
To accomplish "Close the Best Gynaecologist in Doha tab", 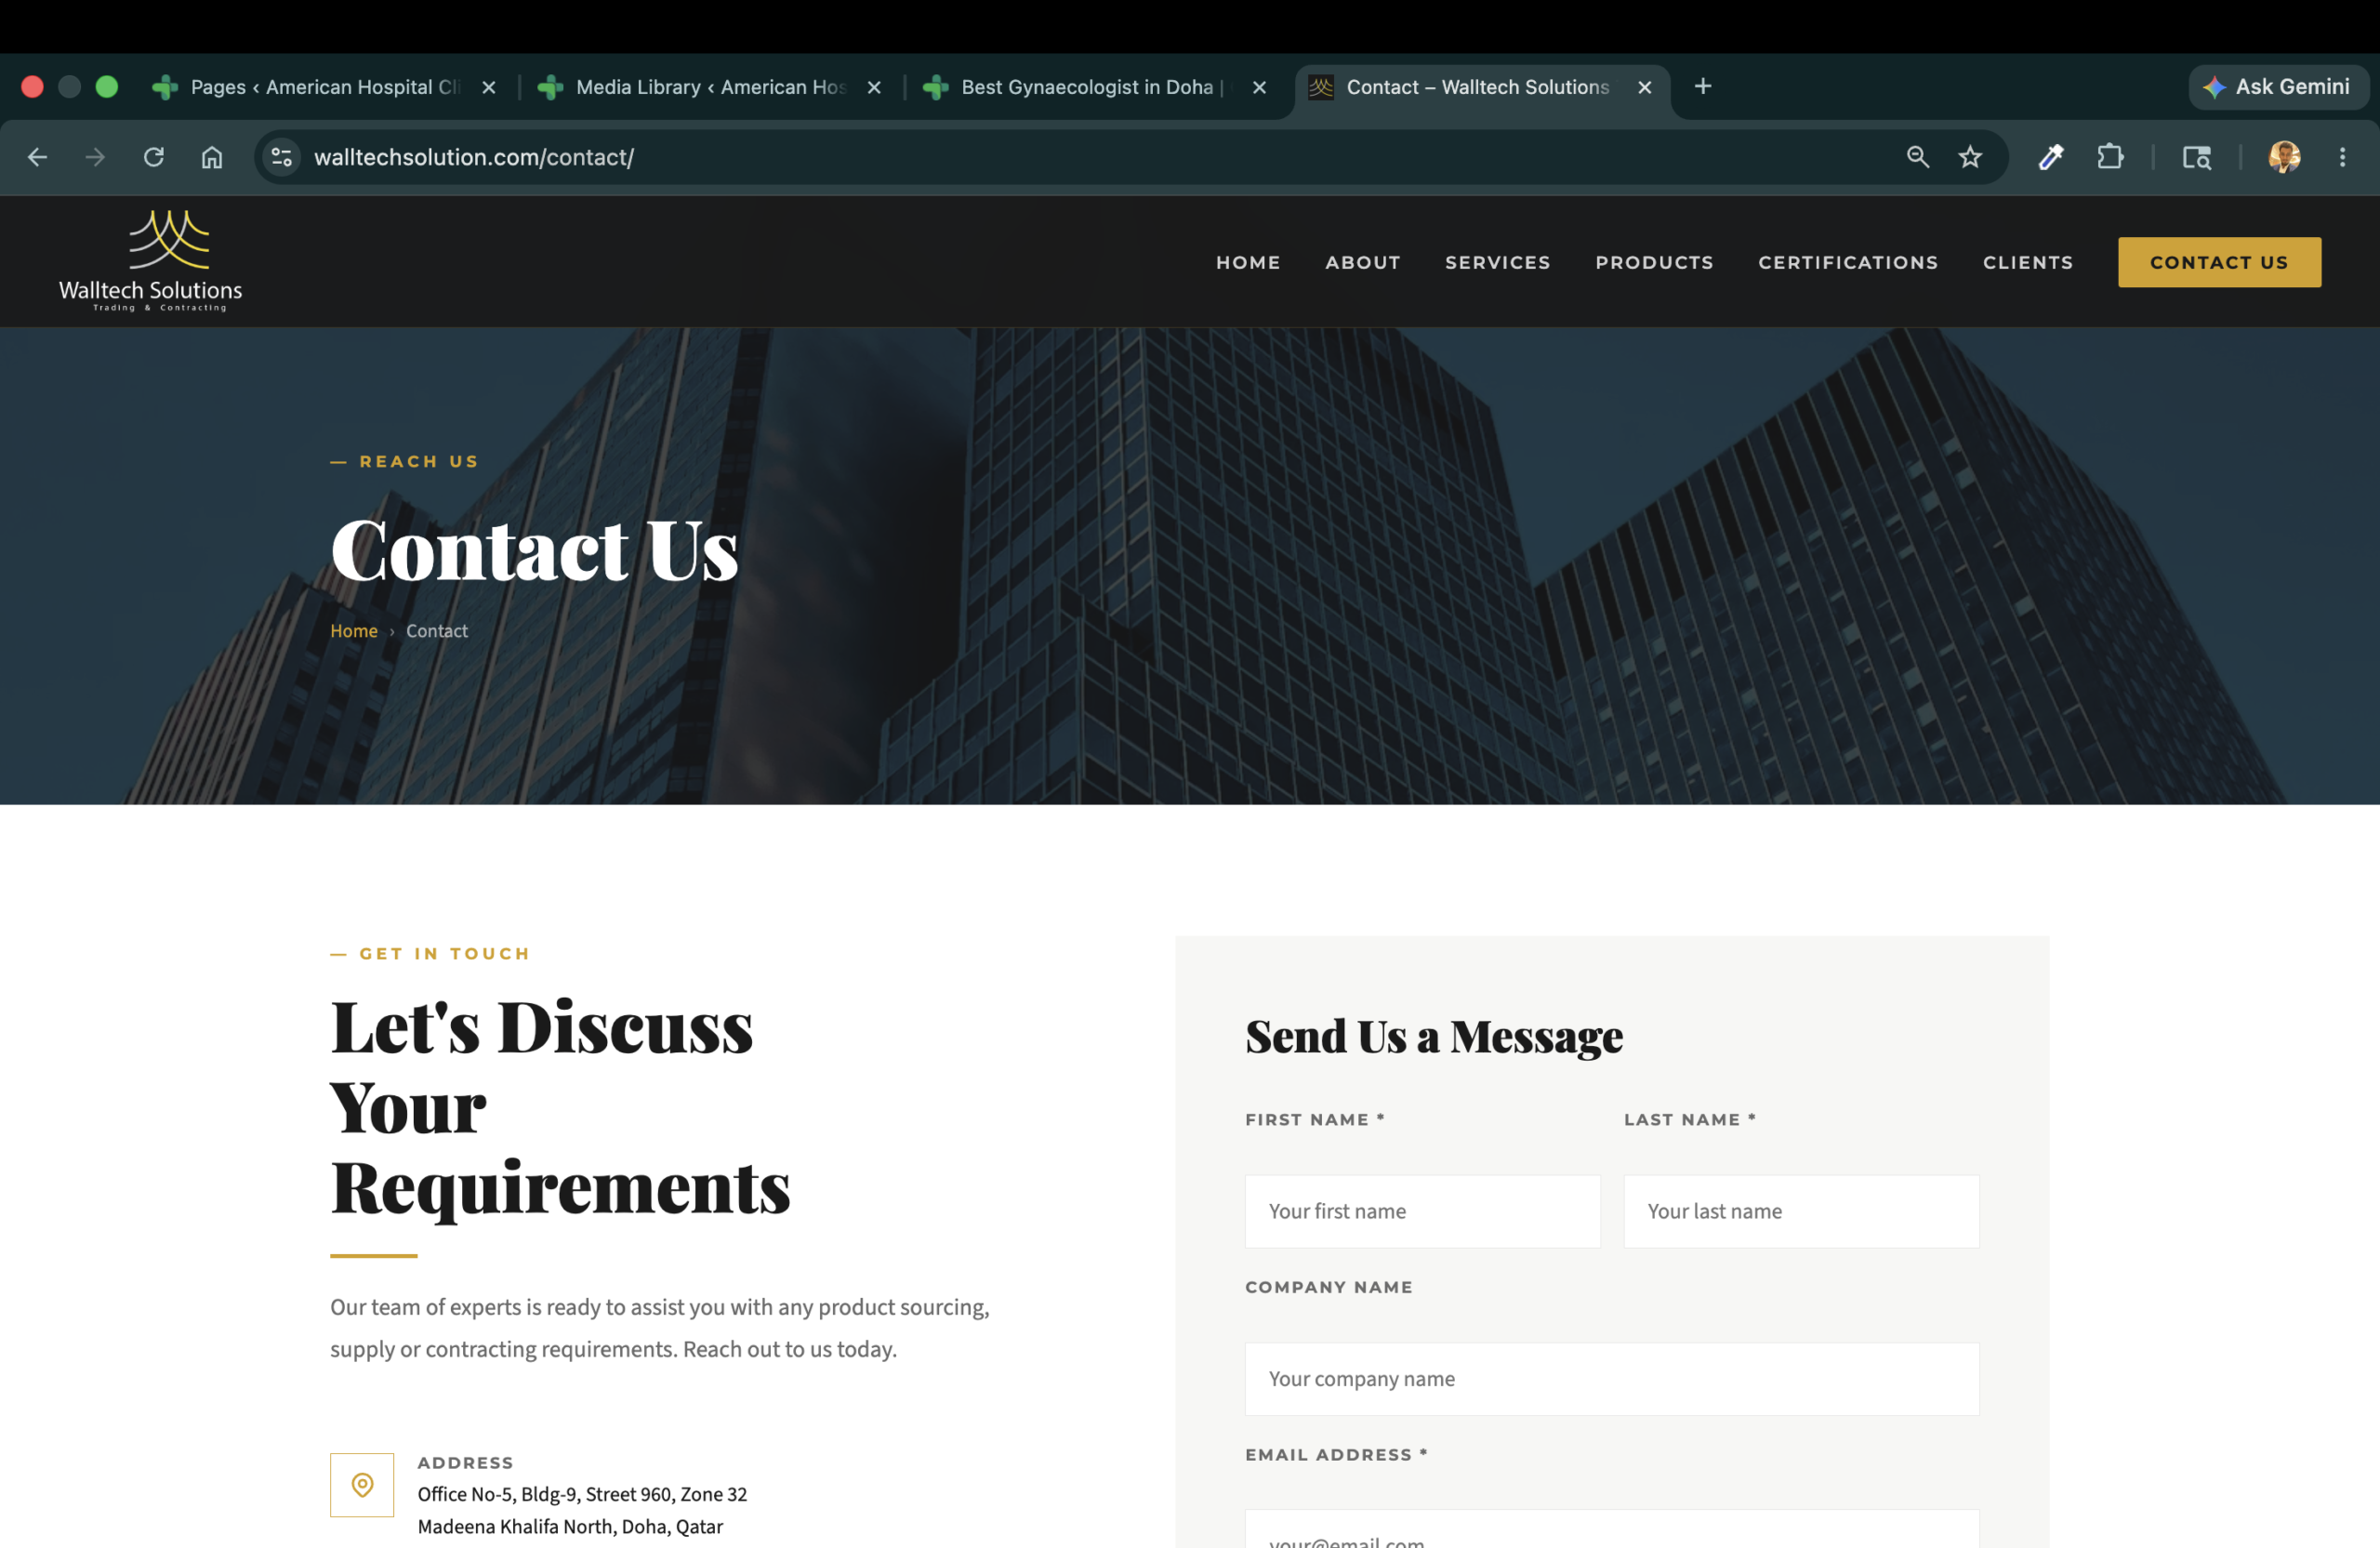I will point(1259,88).
